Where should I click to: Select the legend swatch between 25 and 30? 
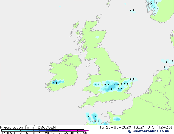click(x=55, y=130)
